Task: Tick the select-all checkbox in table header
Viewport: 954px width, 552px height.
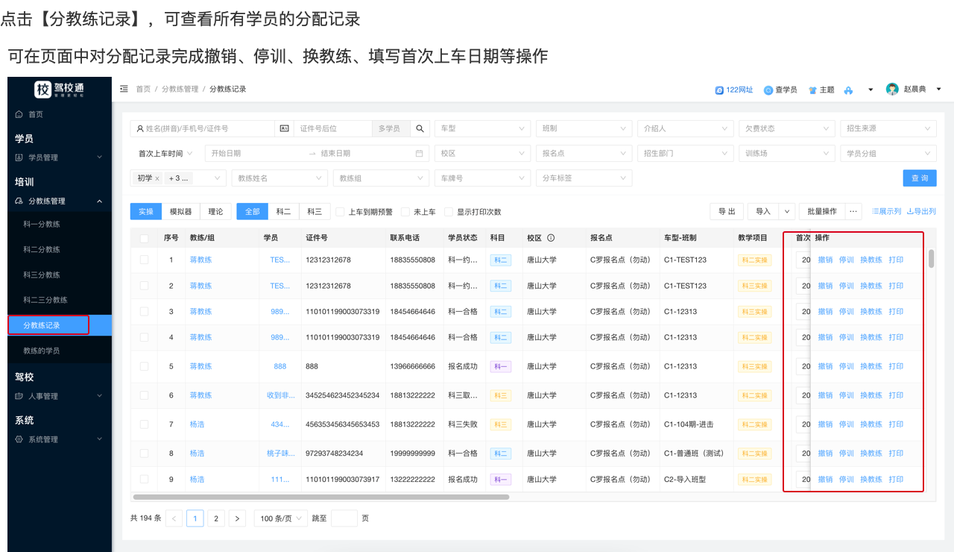Action: tap(144, 238)
